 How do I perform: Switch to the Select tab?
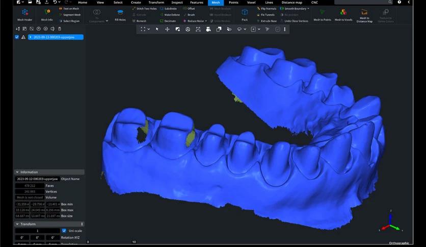(118, 3)
